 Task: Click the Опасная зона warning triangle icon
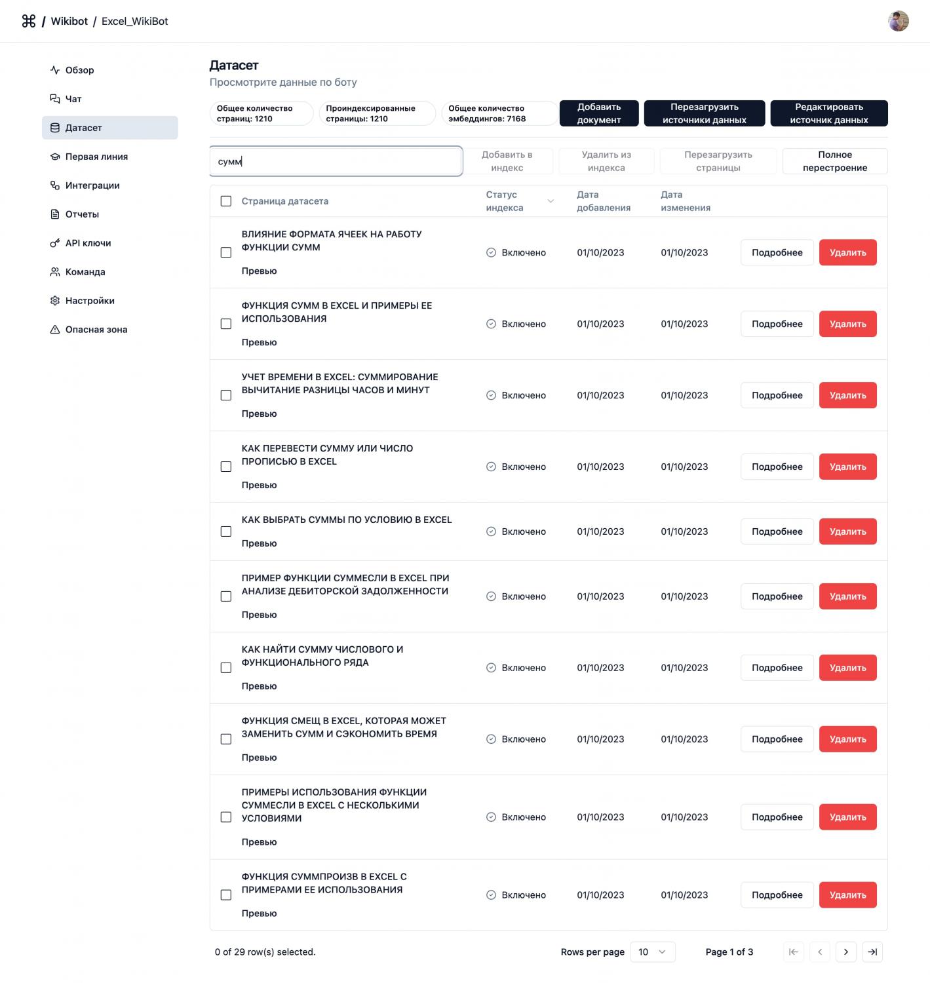(x=55, y=330)
